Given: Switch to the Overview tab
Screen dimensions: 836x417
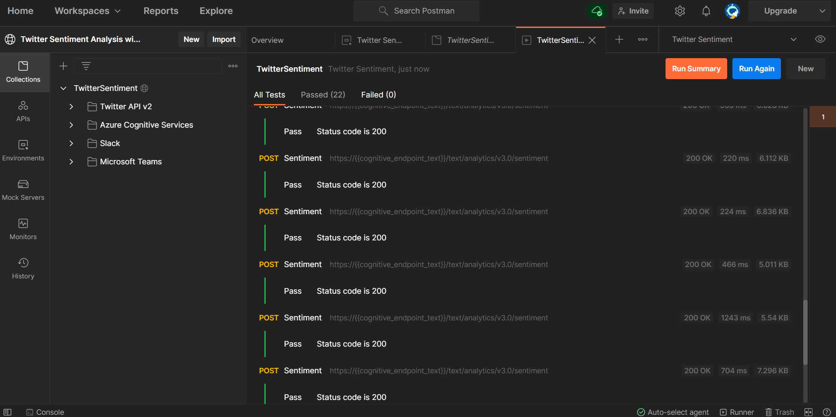Looking at the screenshot, I should click(267, 40).
